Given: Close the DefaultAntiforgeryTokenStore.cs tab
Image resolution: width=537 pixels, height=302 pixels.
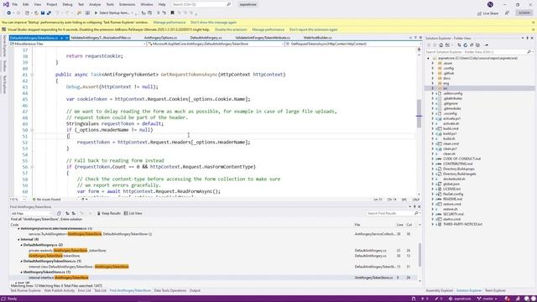Looking at the screenshot, I should (67, 38).
